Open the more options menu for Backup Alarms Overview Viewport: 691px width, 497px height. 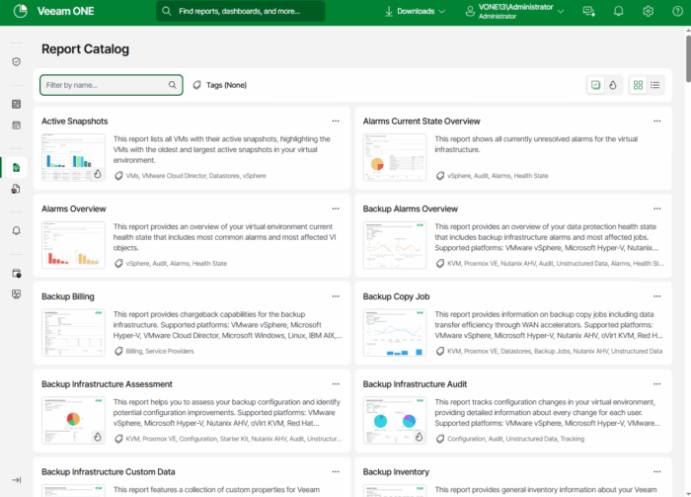point(656,208)
